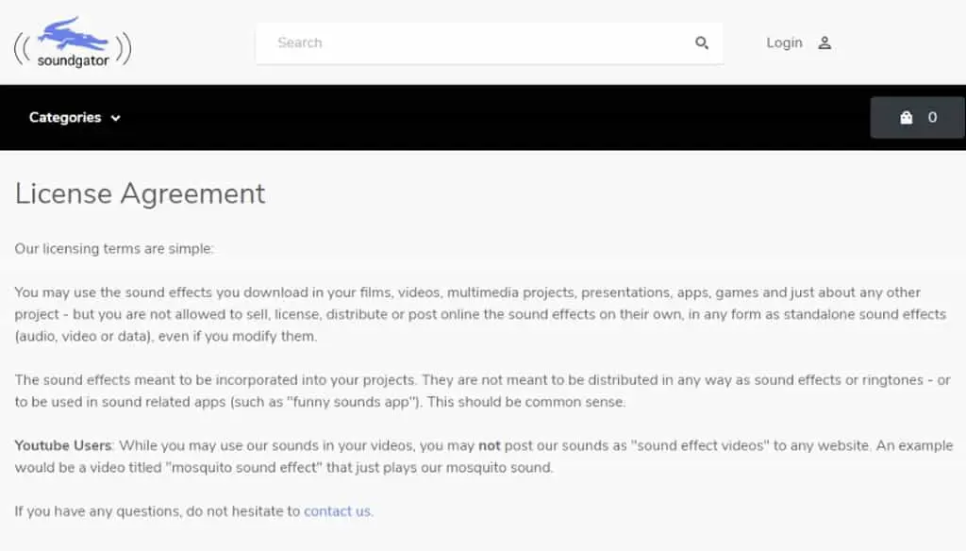
Task: Open the contact us link
Action: (x=337, y=511)
